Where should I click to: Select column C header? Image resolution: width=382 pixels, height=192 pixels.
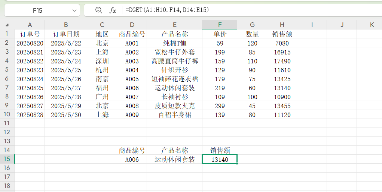pyautogui.click(x=102, y=25)
